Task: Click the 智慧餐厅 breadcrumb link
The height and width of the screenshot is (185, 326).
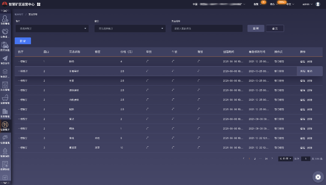Action: point(19,14)
